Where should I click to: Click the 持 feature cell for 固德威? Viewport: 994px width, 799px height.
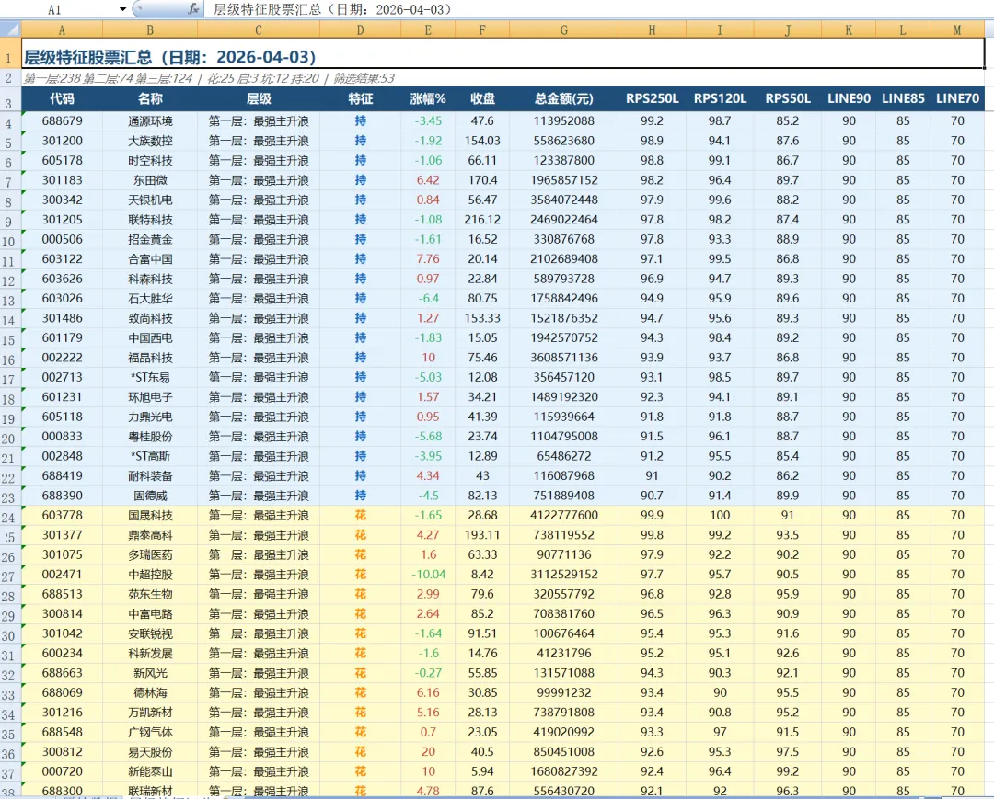point(360,495)
